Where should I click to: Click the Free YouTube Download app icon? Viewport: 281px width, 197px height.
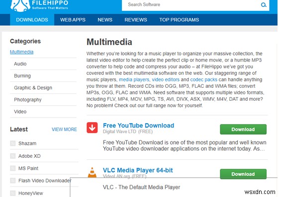tap(92, 128)
